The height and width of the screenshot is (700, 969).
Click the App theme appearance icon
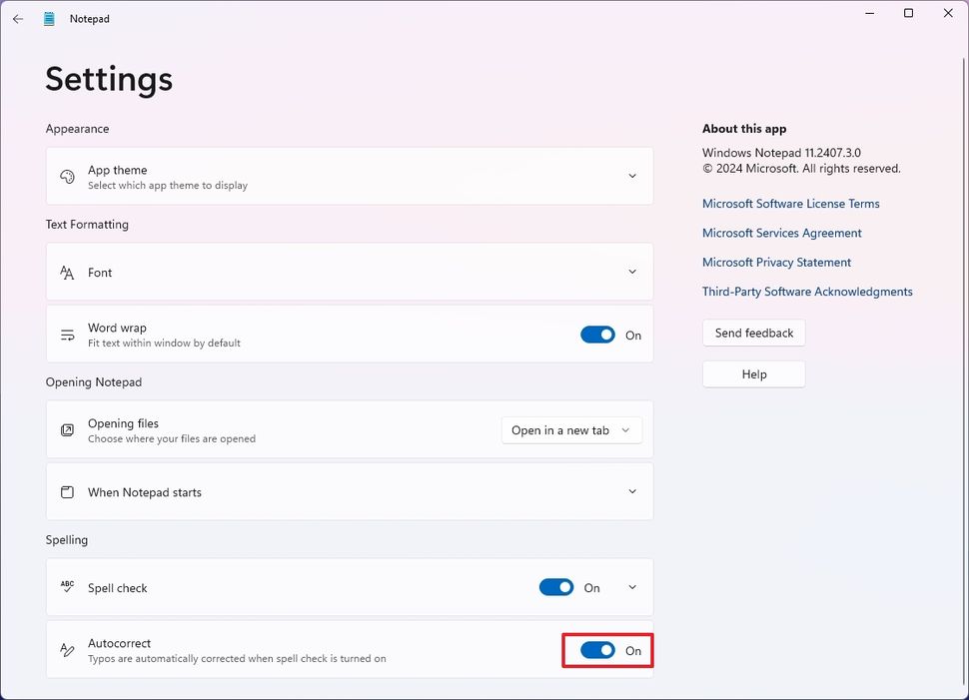coord(66,175)
